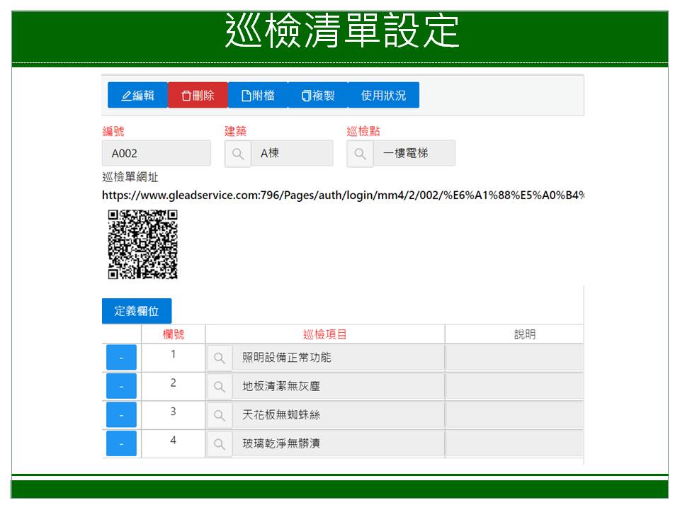Screen dimensions: 680x510
Task: Click the search icon beside A棟
Action: click(238, 154)
